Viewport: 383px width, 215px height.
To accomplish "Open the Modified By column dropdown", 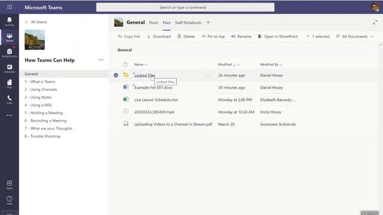I will coord(271,64).
